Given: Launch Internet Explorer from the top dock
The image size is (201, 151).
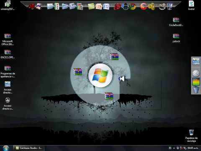Looking at the screenshot, I should tap(118, 6).
